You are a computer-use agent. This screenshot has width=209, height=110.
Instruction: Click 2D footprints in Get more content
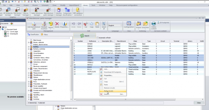163,23
